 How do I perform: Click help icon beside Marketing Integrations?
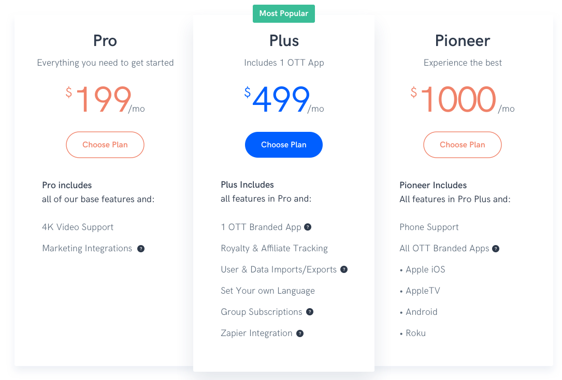tap(141, 249)
